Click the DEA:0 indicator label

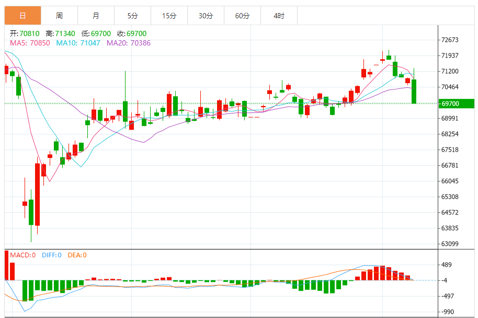(x=76, y=255)
